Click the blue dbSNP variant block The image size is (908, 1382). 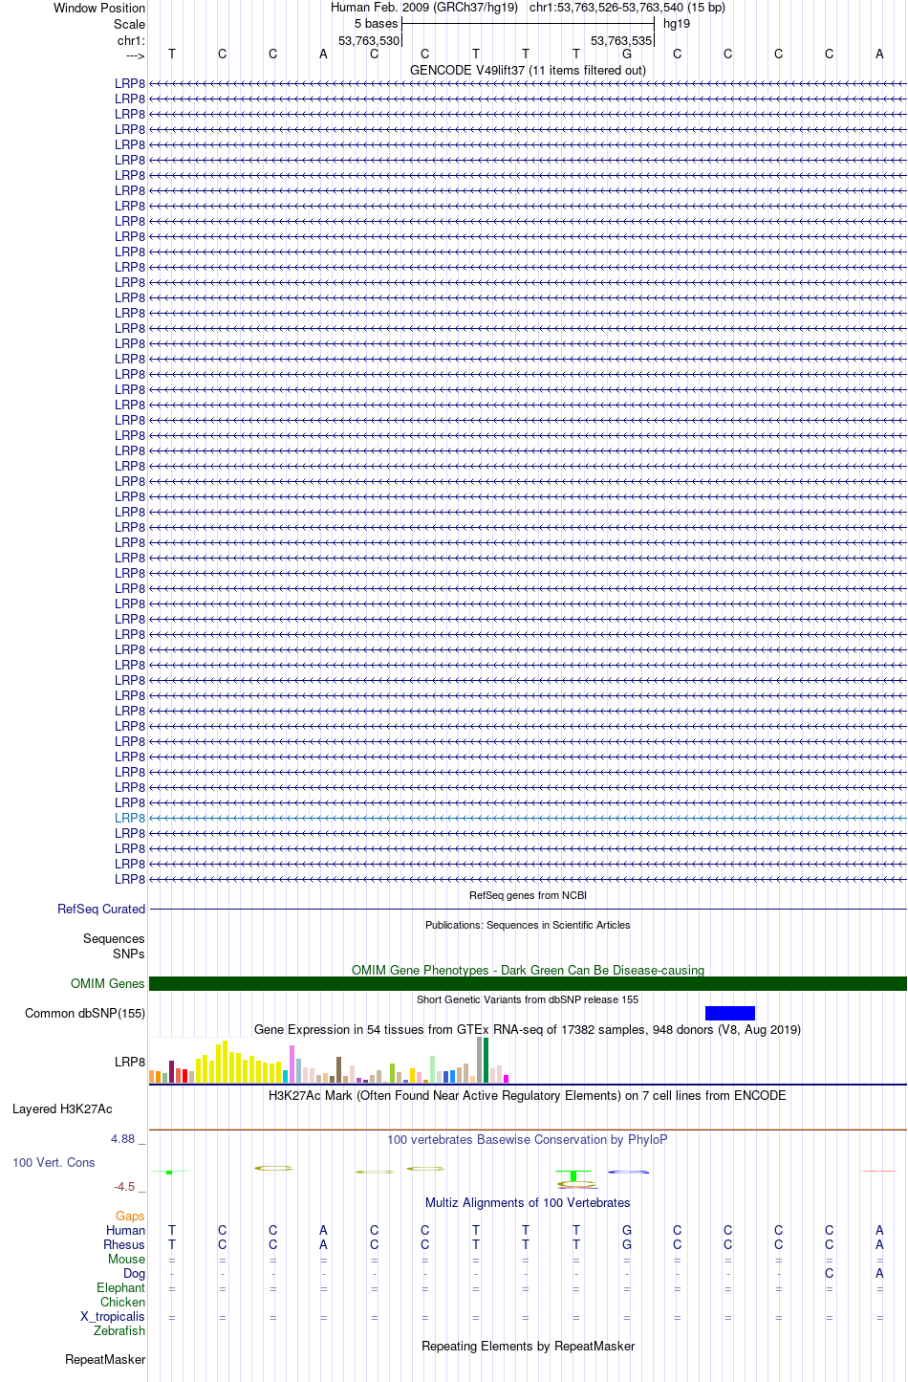pyautogui.click(x=730, y=1013)
